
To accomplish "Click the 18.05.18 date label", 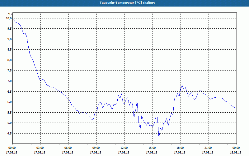I will (x=236, y=153).
